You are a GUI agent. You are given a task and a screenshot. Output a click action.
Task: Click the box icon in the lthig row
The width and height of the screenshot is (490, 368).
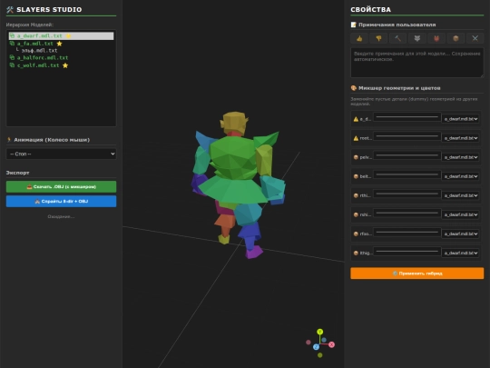(x=356, y=253)
